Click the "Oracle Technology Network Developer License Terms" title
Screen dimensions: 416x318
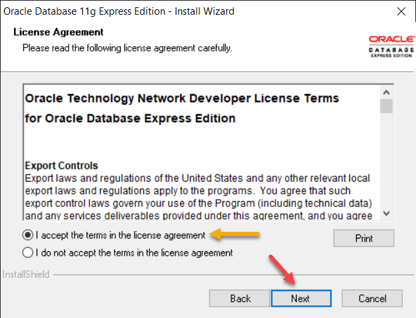pos(182,98)
